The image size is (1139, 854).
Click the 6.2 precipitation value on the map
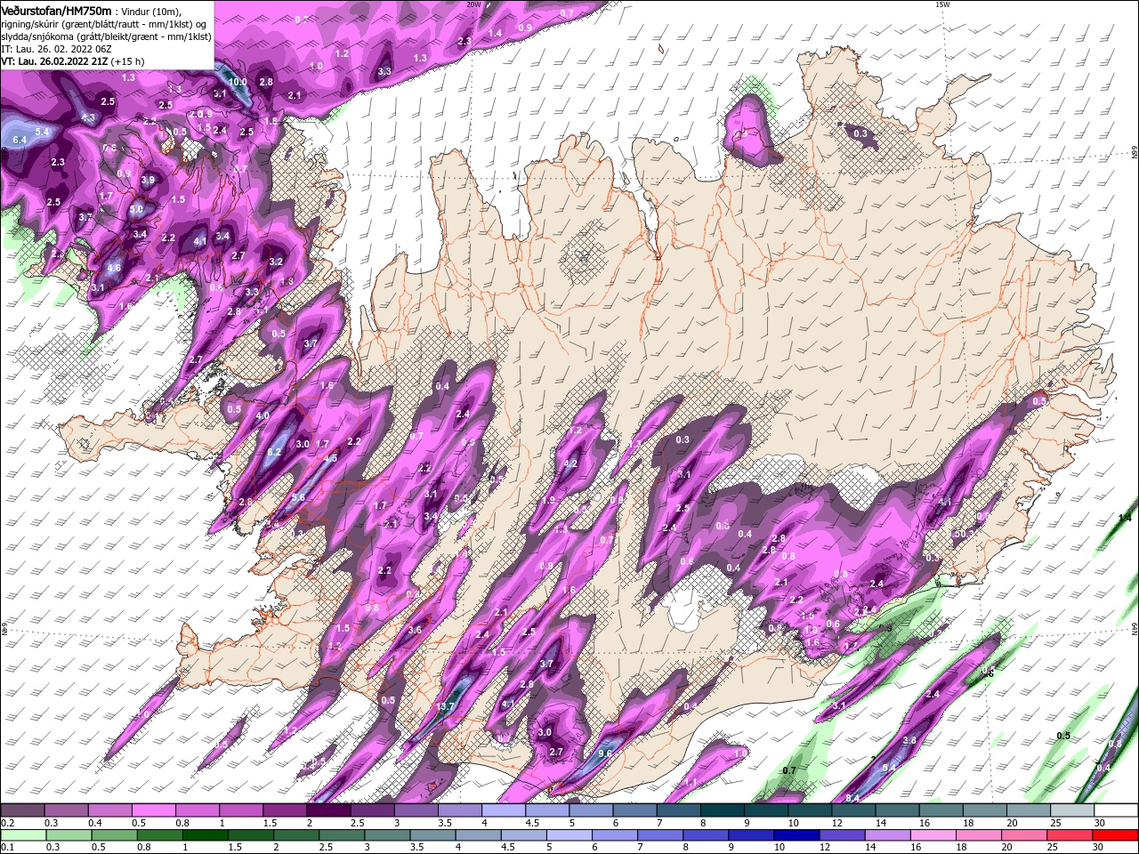pyautogui.click(x=274, y=452)
